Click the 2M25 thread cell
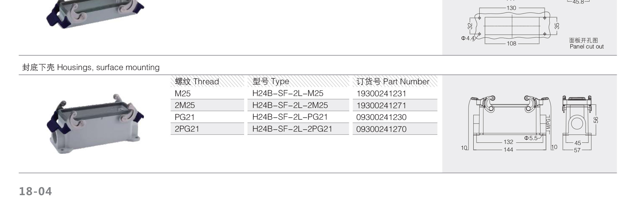This screenshot has height=200, width=623. (x=207, y=105)
